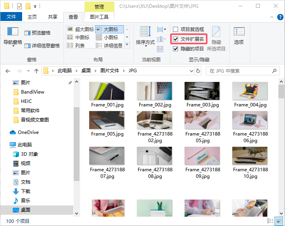Viewport: 285px width, 226px height.
Task: Refresh the current folder view
Action: pyautogui.click(x=198, y=71)
